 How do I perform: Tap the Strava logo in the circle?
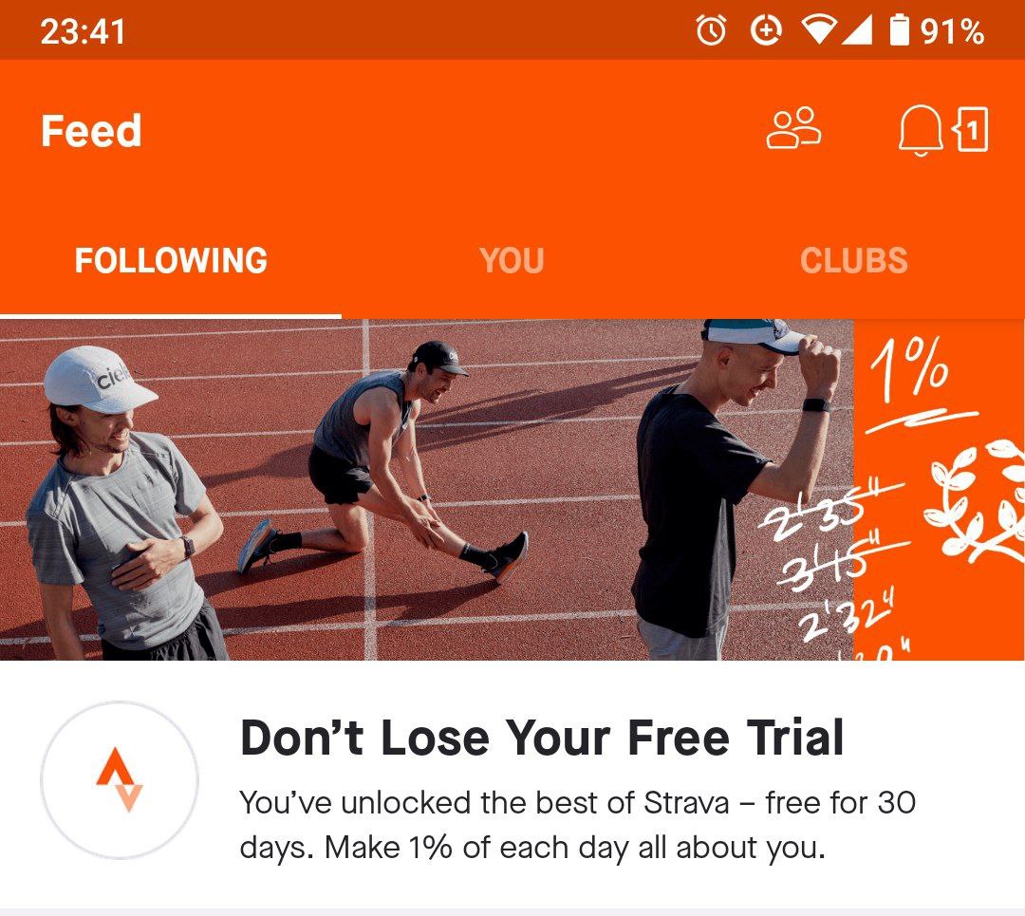click(x=120, y=779)
